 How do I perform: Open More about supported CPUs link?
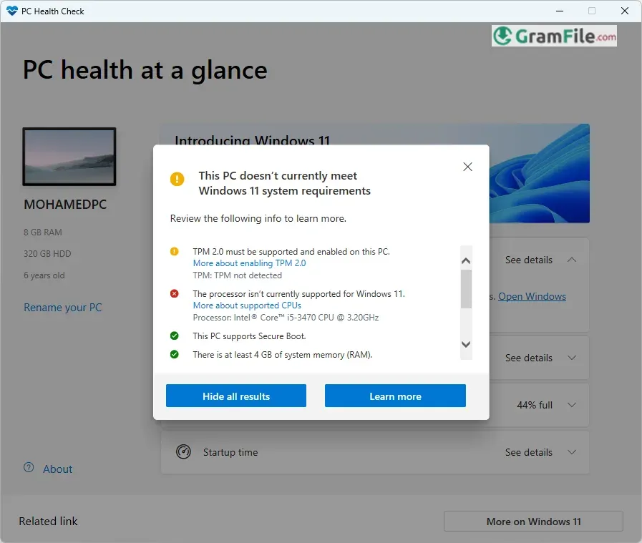[247, 305]
